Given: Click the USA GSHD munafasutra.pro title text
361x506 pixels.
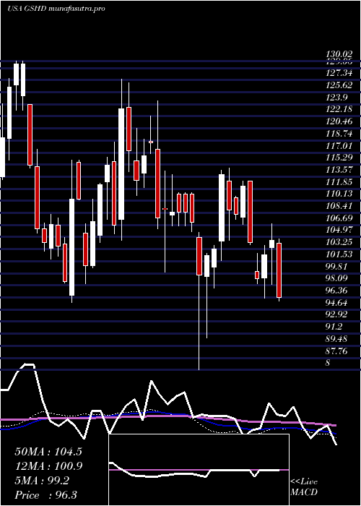Looking at the screenshot, I should (x=56, y=9).
